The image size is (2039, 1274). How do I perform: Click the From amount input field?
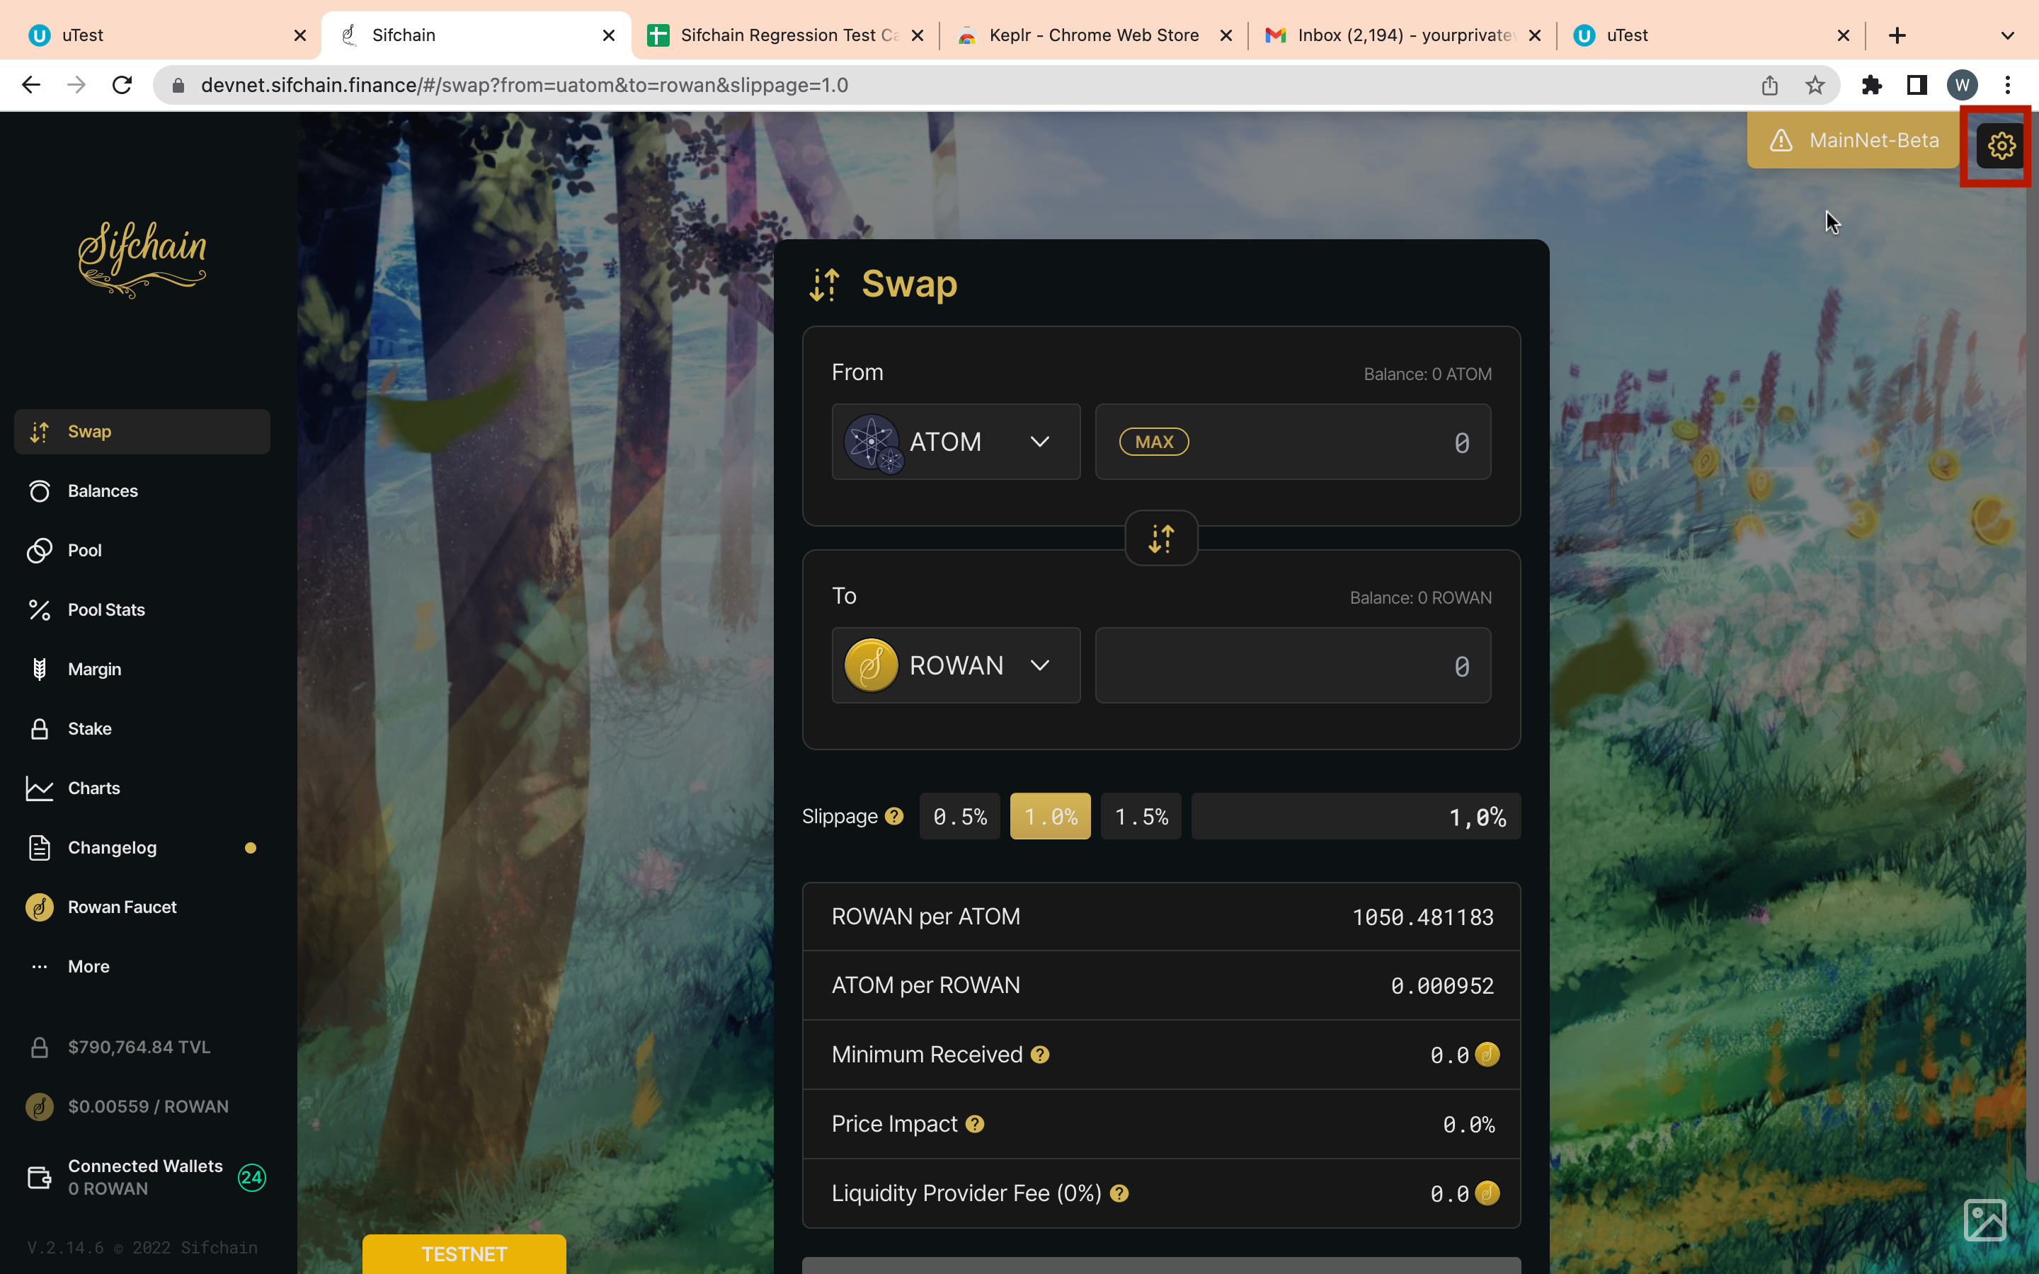(x=1293, y=442)
